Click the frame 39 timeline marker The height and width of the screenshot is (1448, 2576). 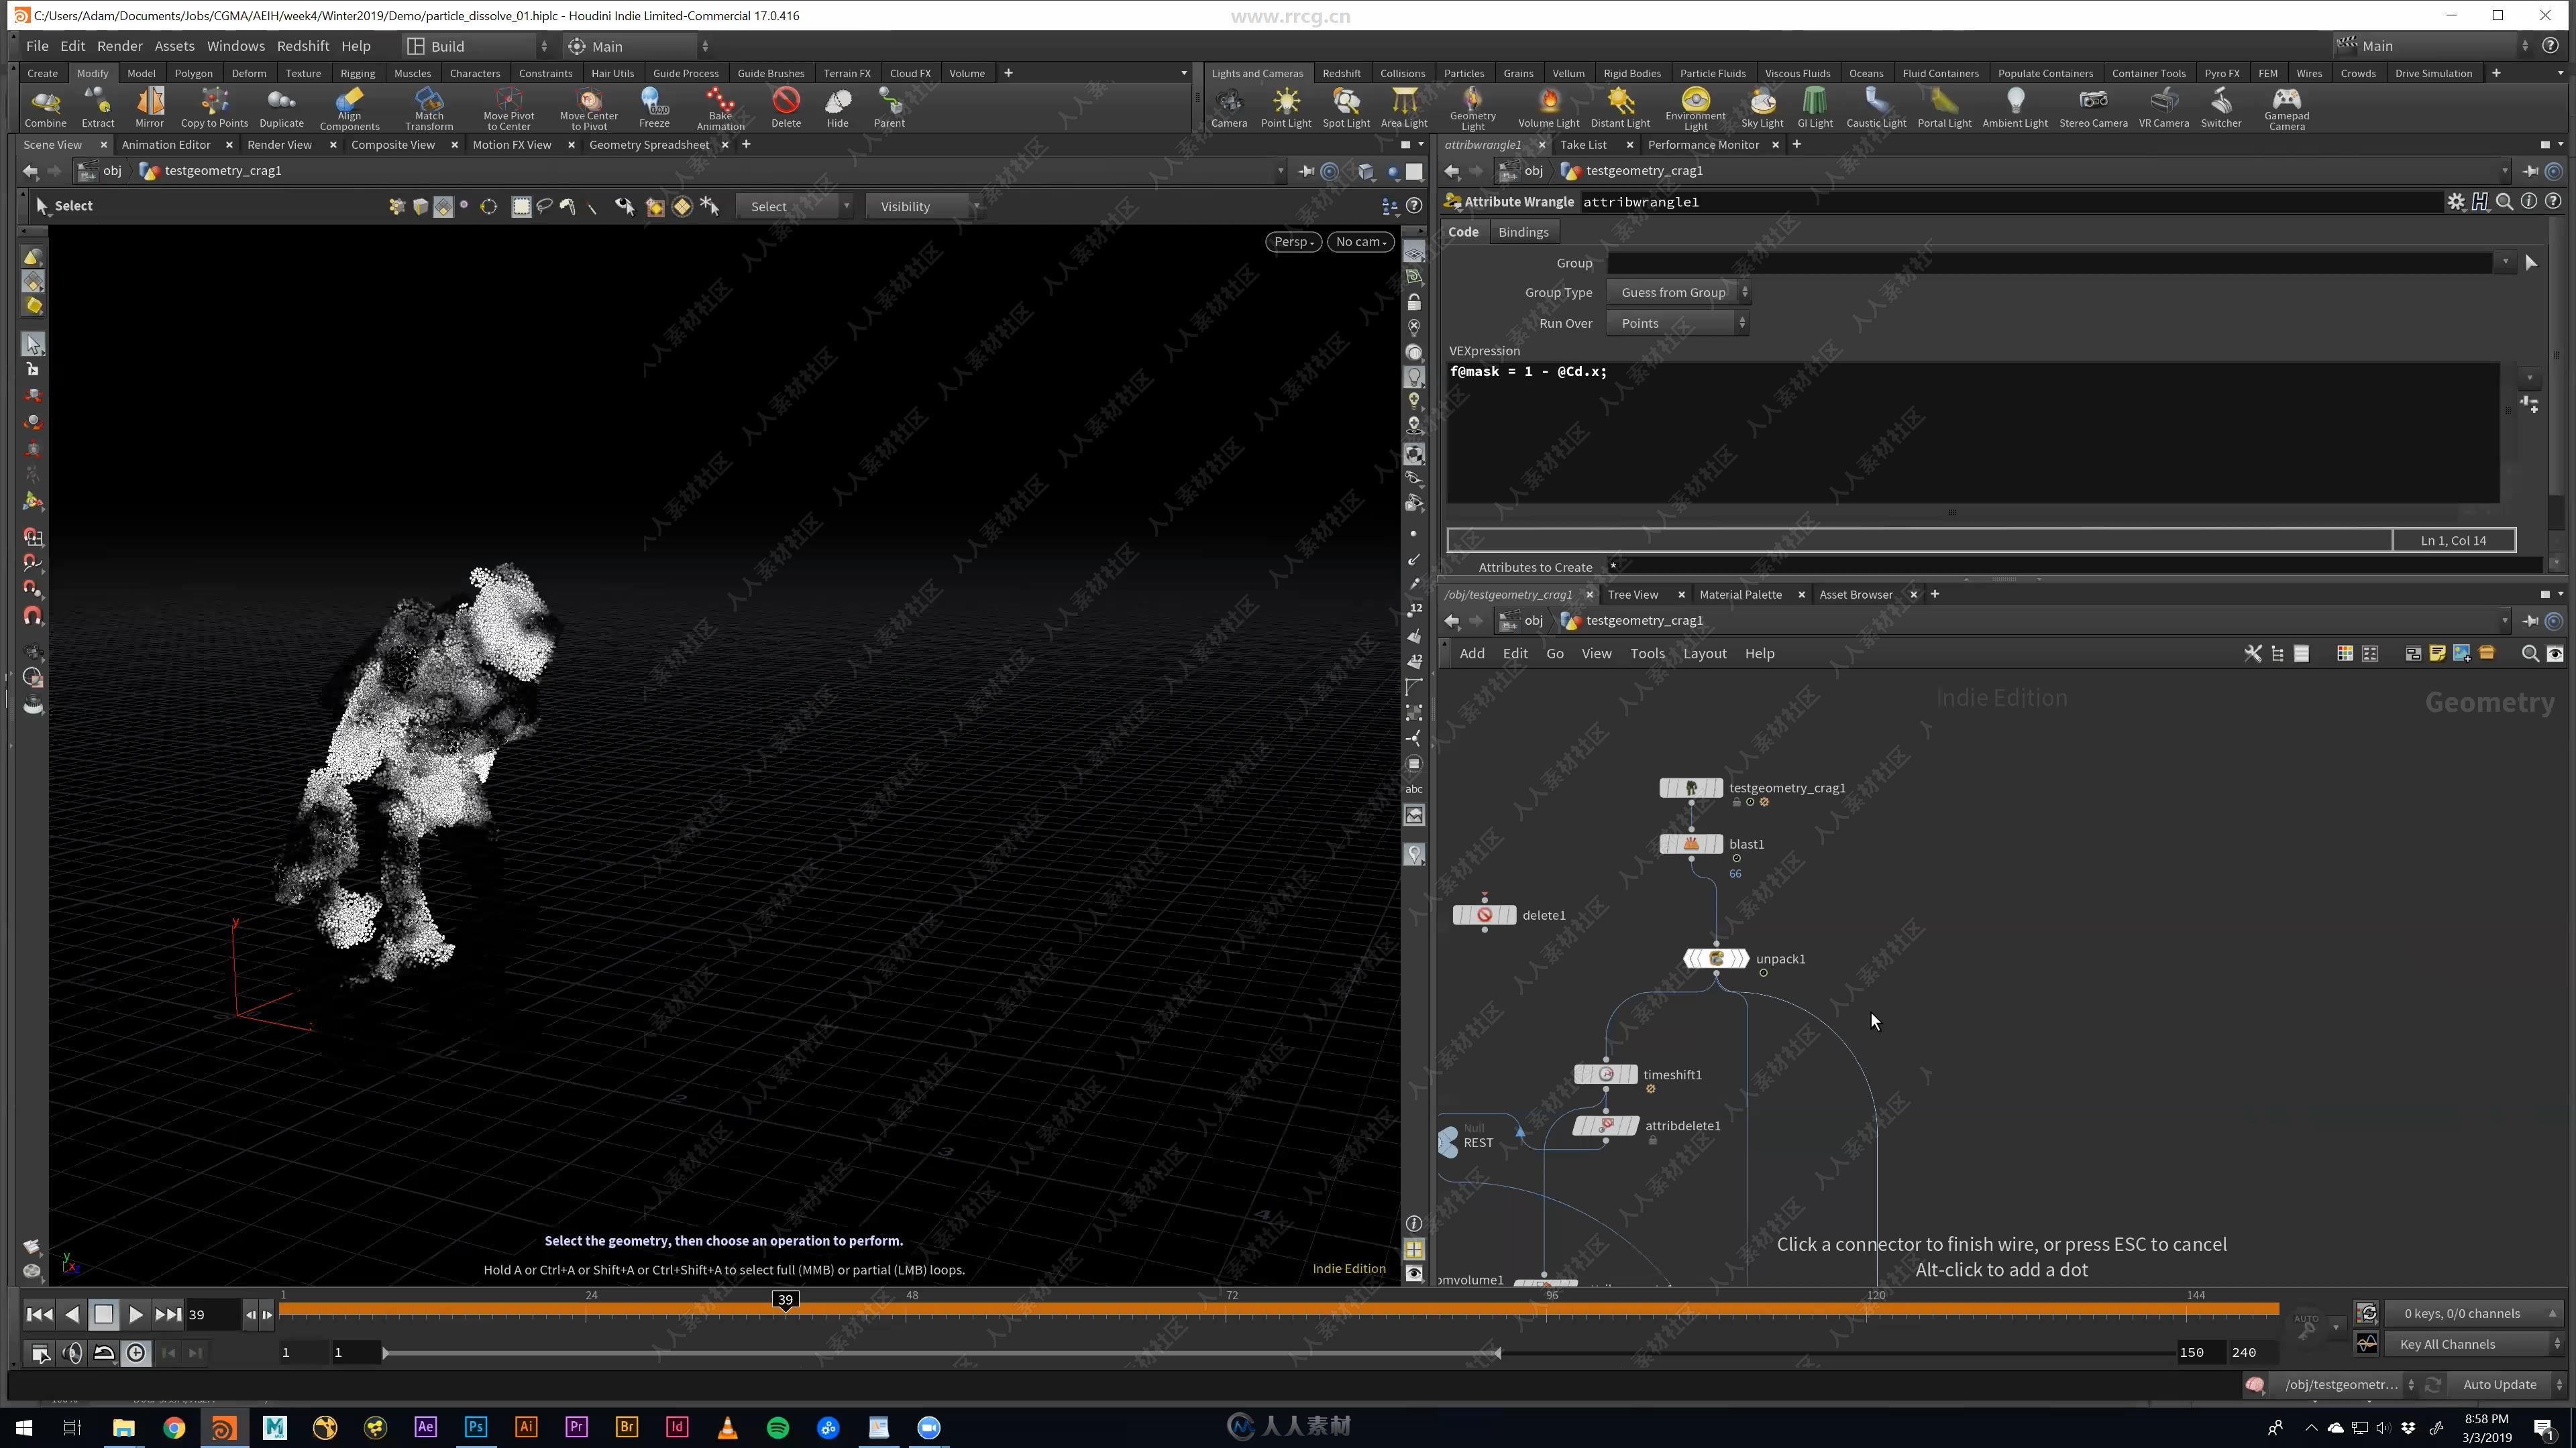(x=786, y=1300)
